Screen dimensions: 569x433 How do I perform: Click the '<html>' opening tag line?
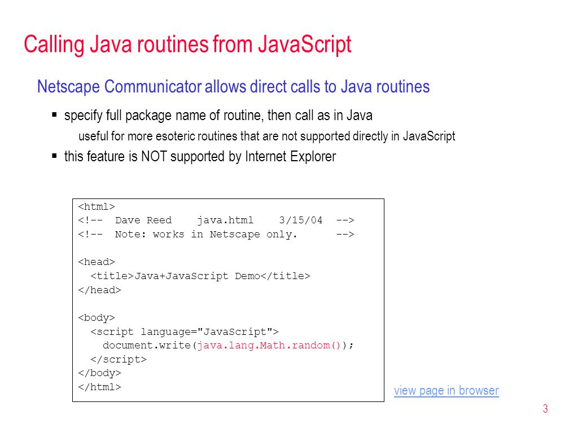97,207
